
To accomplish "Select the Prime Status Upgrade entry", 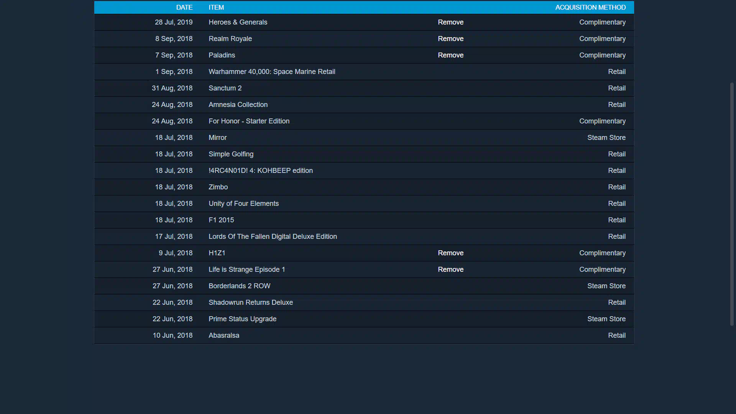I will coord(242,319).
